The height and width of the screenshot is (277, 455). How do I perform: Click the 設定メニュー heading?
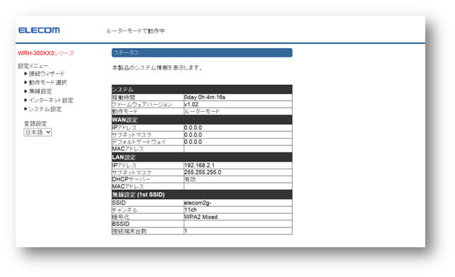coord(33,66)
